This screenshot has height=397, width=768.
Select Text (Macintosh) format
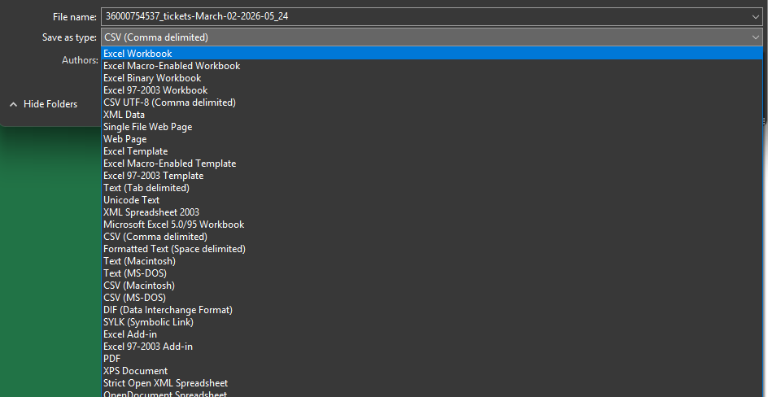(x=431, y=261)
